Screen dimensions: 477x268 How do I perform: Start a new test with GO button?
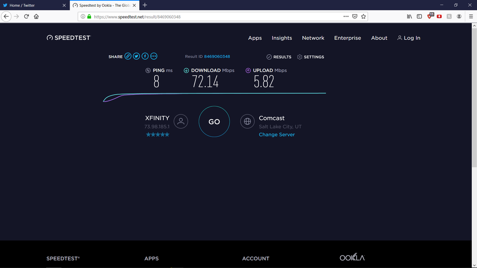click(214, 121)
